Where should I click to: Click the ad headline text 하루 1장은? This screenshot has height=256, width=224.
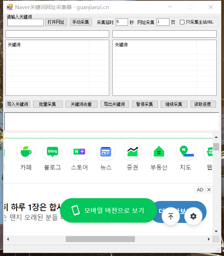pyautogui.click(x=29, y=207)
